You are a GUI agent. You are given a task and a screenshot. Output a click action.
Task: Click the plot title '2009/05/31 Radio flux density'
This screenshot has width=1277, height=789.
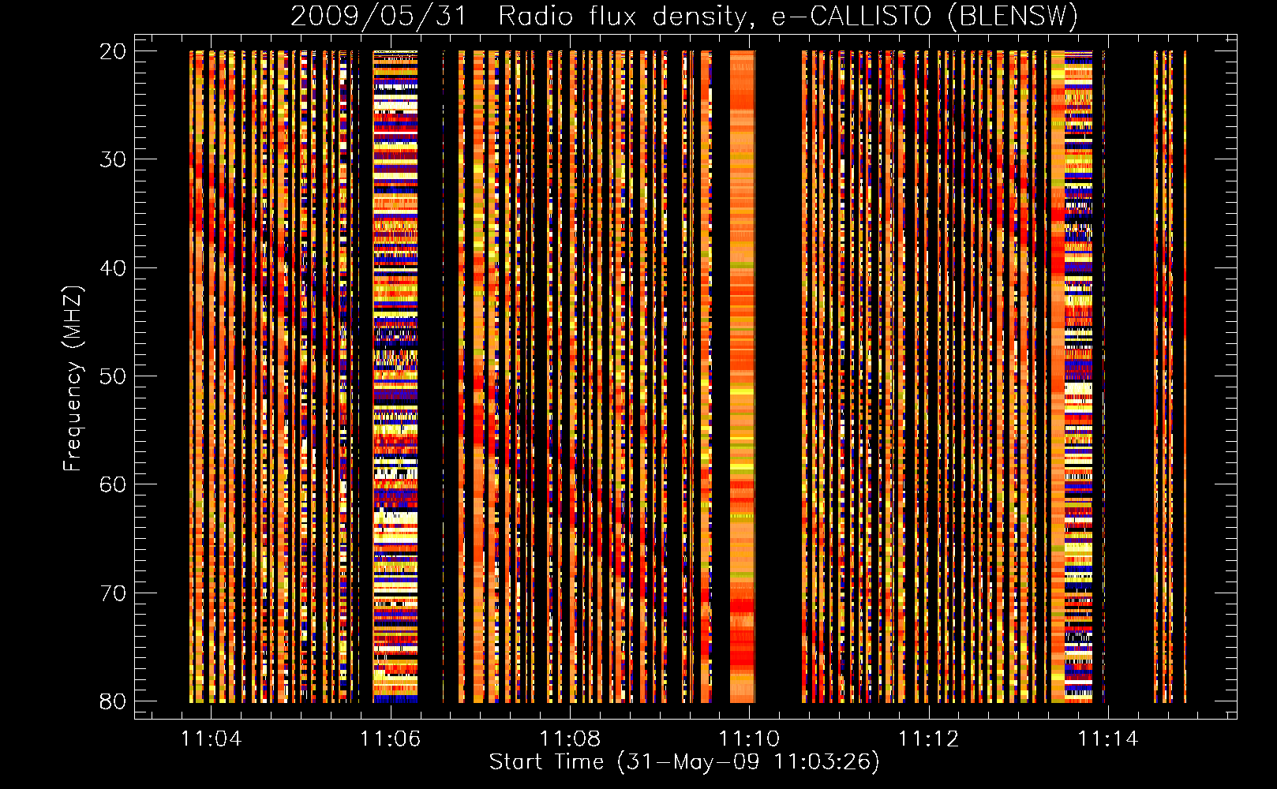tap(684, 16)
